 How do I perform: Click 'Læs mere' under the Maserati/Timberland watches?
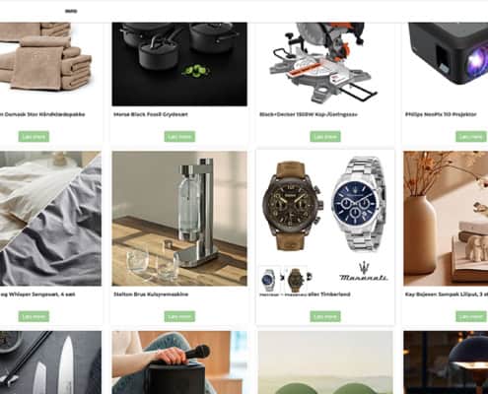tap(325, 316)
